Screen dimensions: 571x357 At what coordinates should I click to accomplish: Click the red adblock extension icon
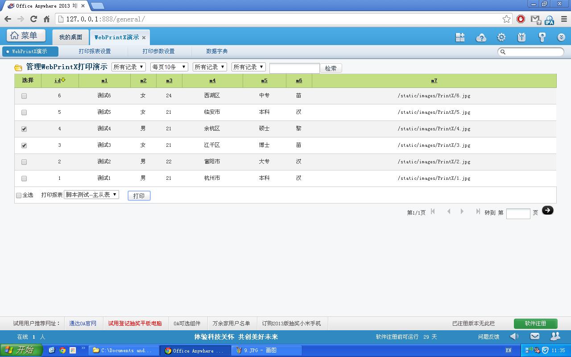pos(521,19)
